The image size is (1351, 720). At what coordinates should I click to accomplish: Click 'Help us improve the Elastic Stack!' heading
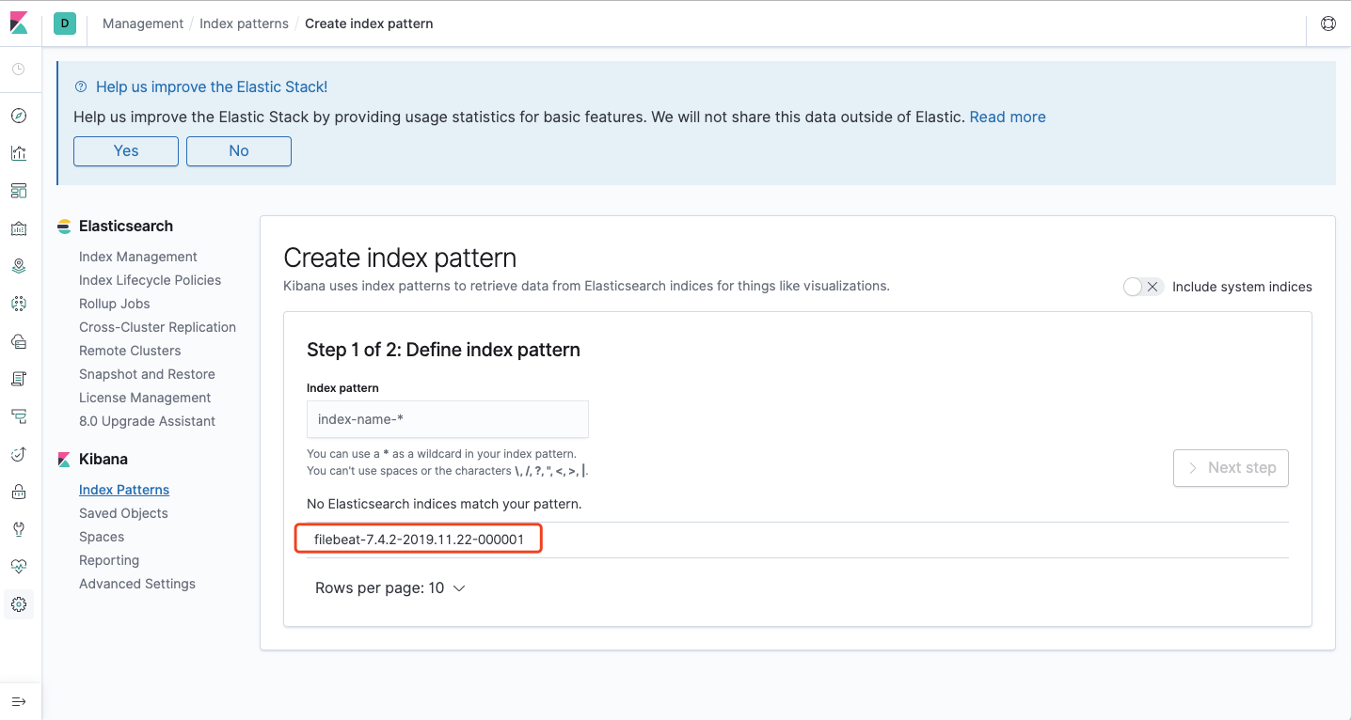pyautogui.click(x=212, y=86)
